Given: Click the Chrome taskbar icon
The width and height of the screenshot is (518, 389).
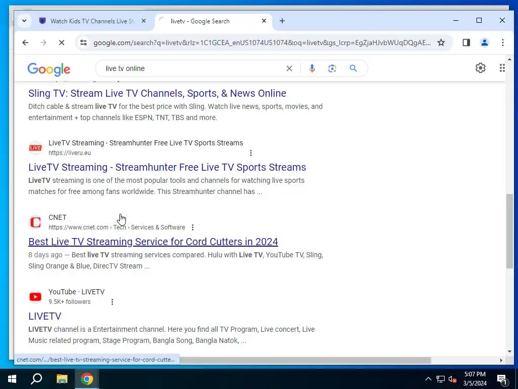Looking at the screenshot, I should coord(87,379).
